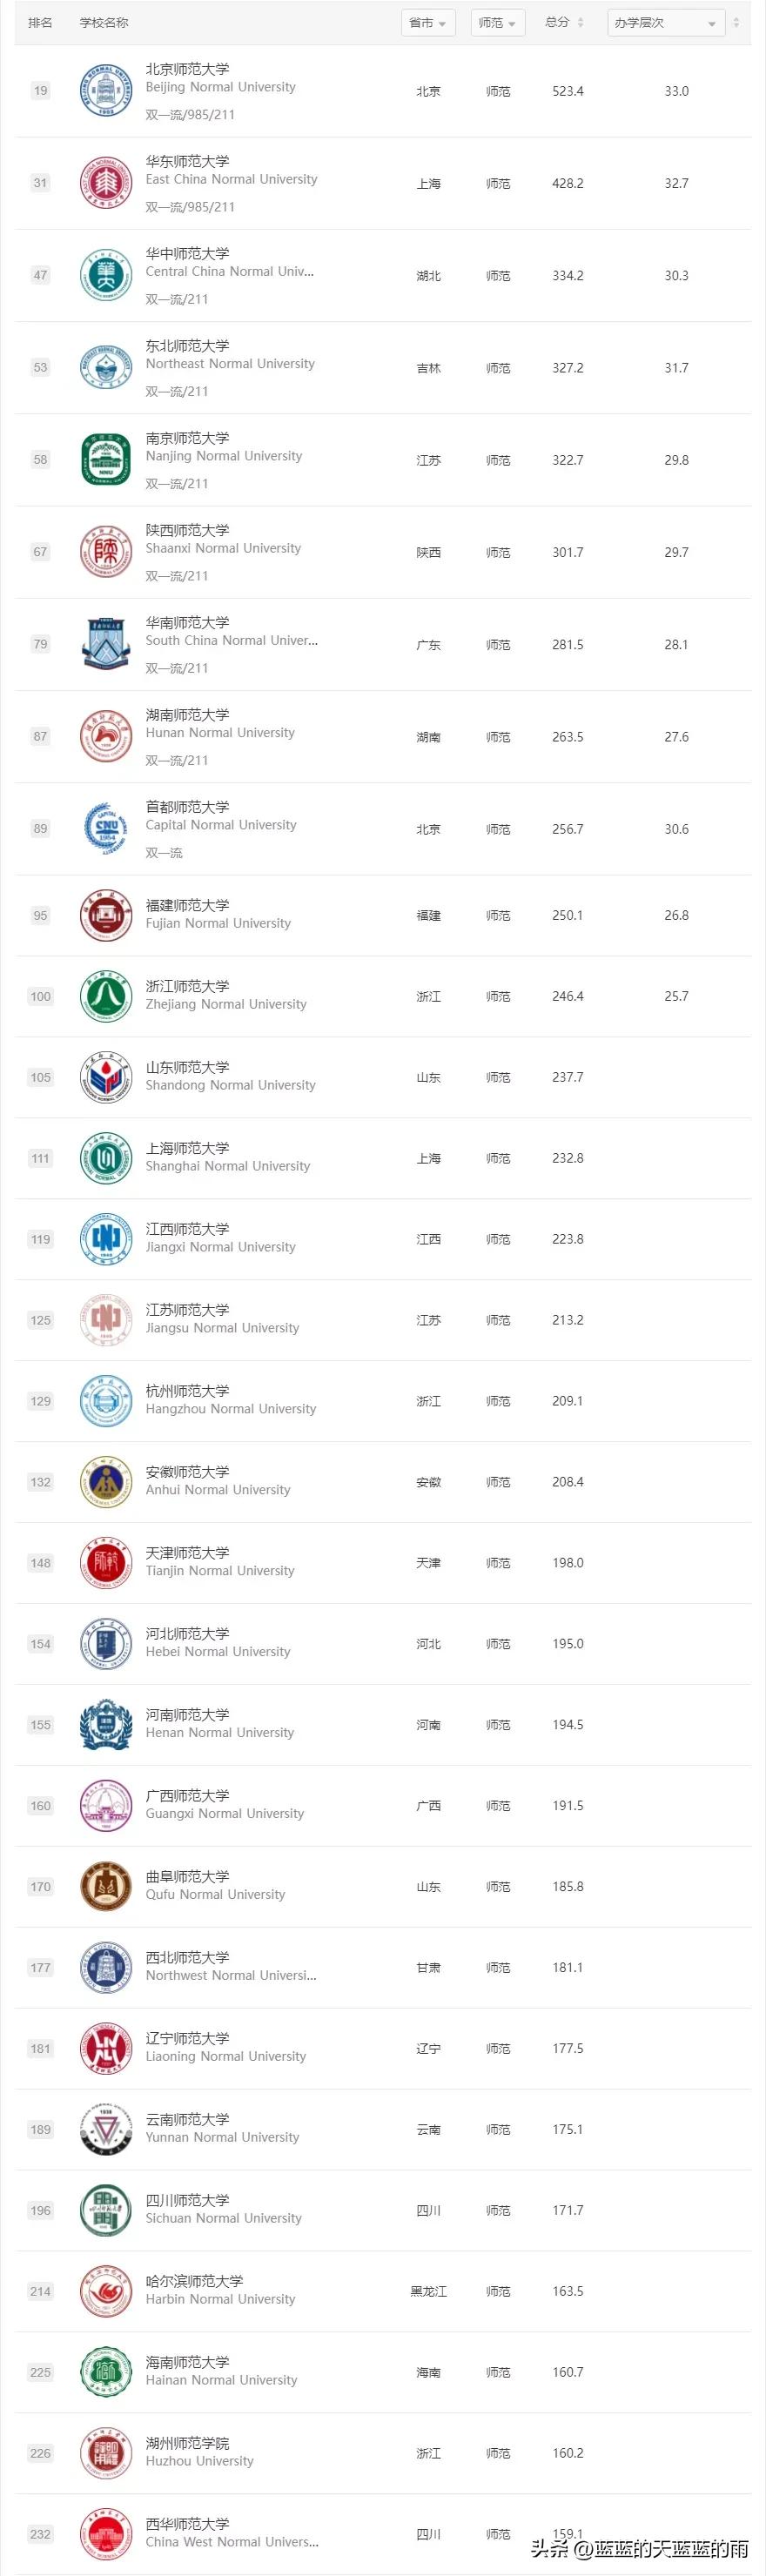766x2576 pixels.
Task: Click Liaoning Normal University red logo
Action: pos(106,2049)
